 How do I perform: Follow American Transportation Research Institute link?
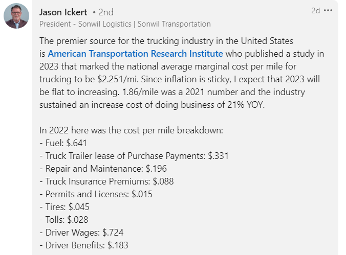point(135,54)
